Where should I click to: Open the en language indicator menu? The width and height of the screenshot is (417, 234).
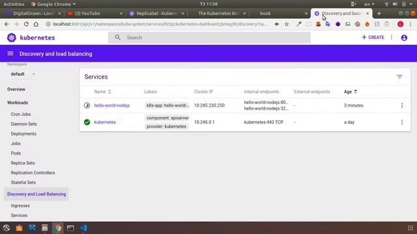[369, 4]
